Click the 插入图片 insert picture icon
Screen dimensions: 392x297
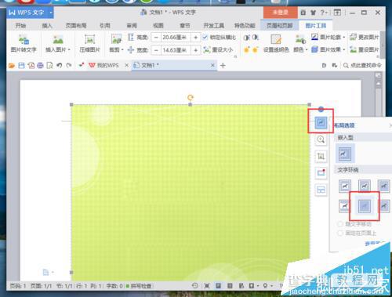[58, 39]
